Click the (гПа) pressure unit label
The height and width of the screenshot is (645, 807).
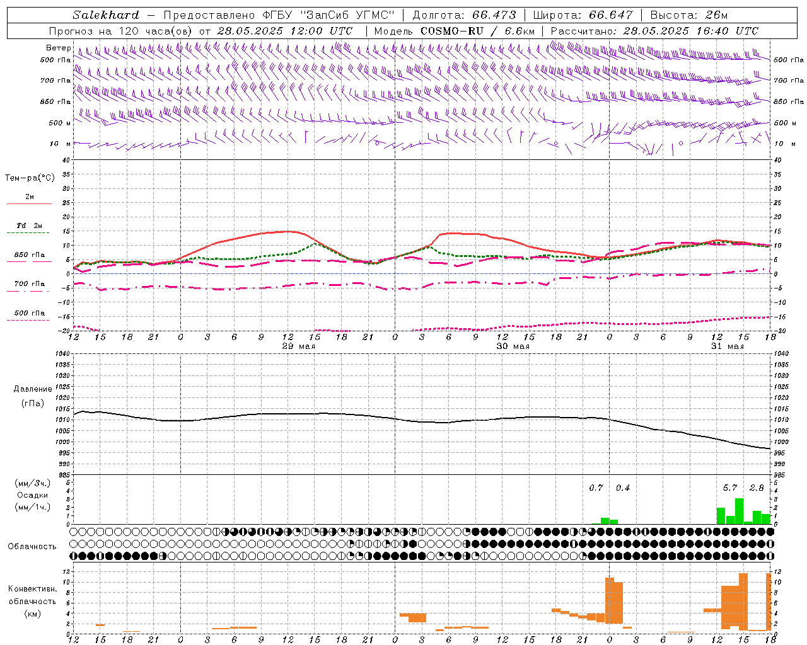33,403
